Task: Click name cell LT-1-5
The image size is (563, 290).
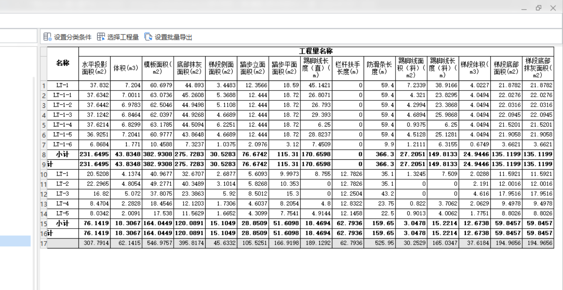Action: pos(63,135)
